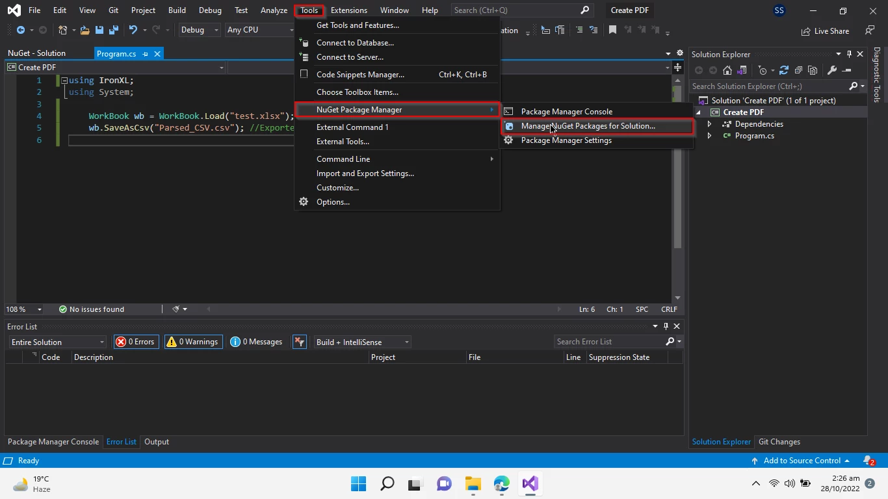Choose Package Manager Console from the submenu
Screen dimensions: 888x499
click(566, 112)
